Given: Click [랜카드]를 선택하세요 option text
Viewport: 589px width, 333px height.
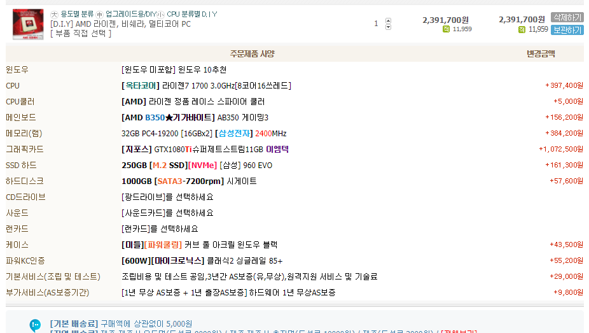Looking at the screenshot, I should coord(160,229).
